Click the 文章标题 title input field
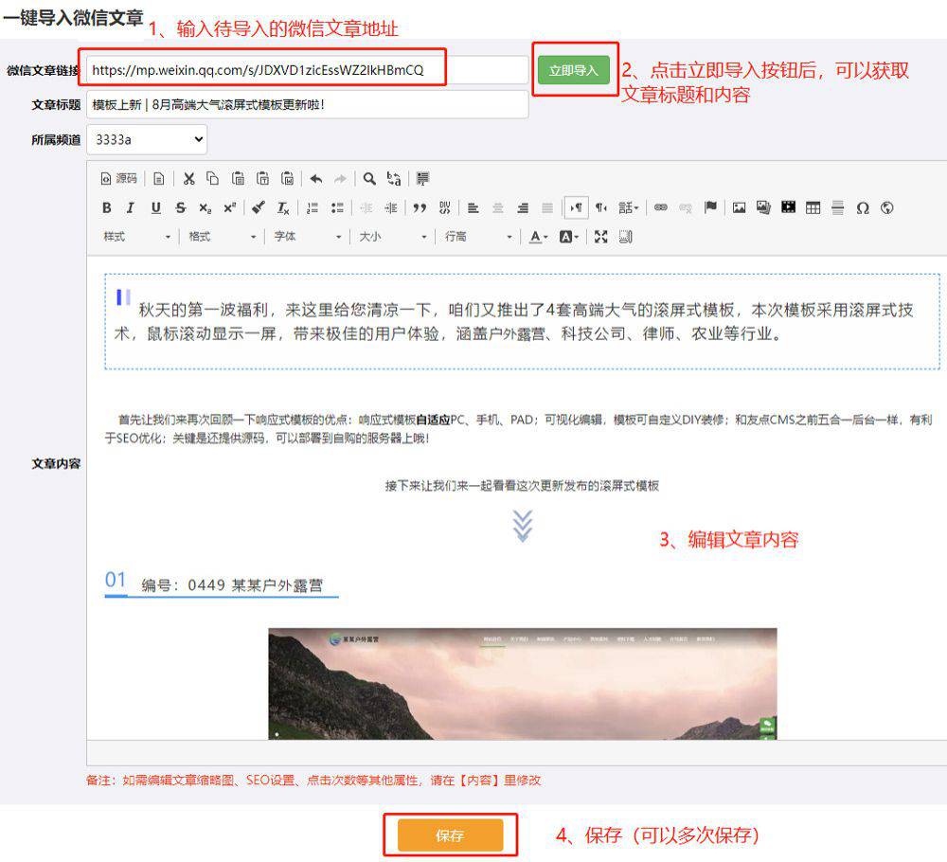The width and height of the screenshot is (947, 862). pyautogui.click(x=307, y=104)
